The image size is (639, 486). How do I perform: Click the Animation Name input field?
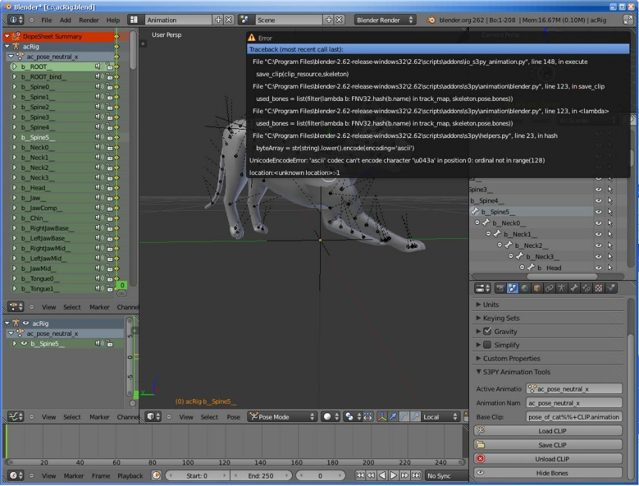pos(574,403)
